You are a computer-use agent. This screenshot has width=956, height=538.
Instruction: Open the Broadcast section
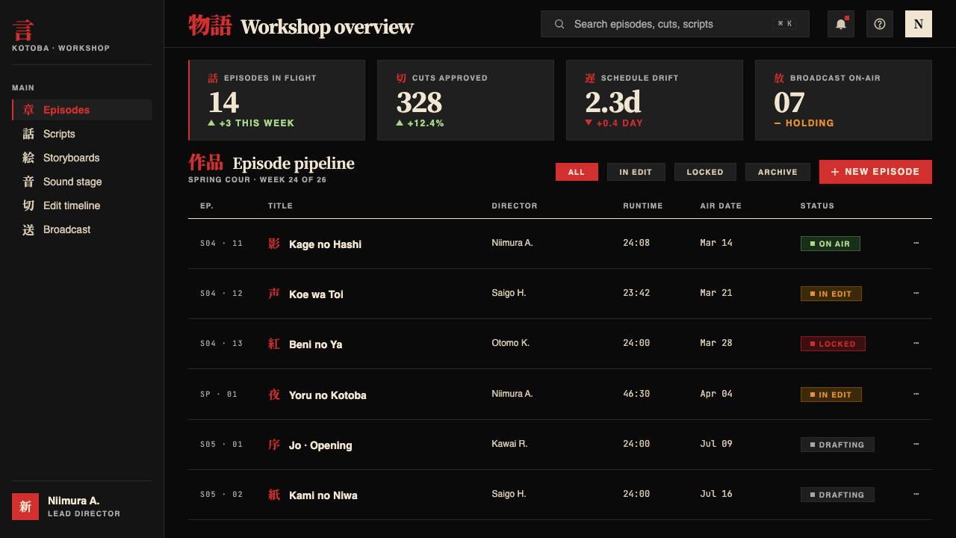coord(82,229)
